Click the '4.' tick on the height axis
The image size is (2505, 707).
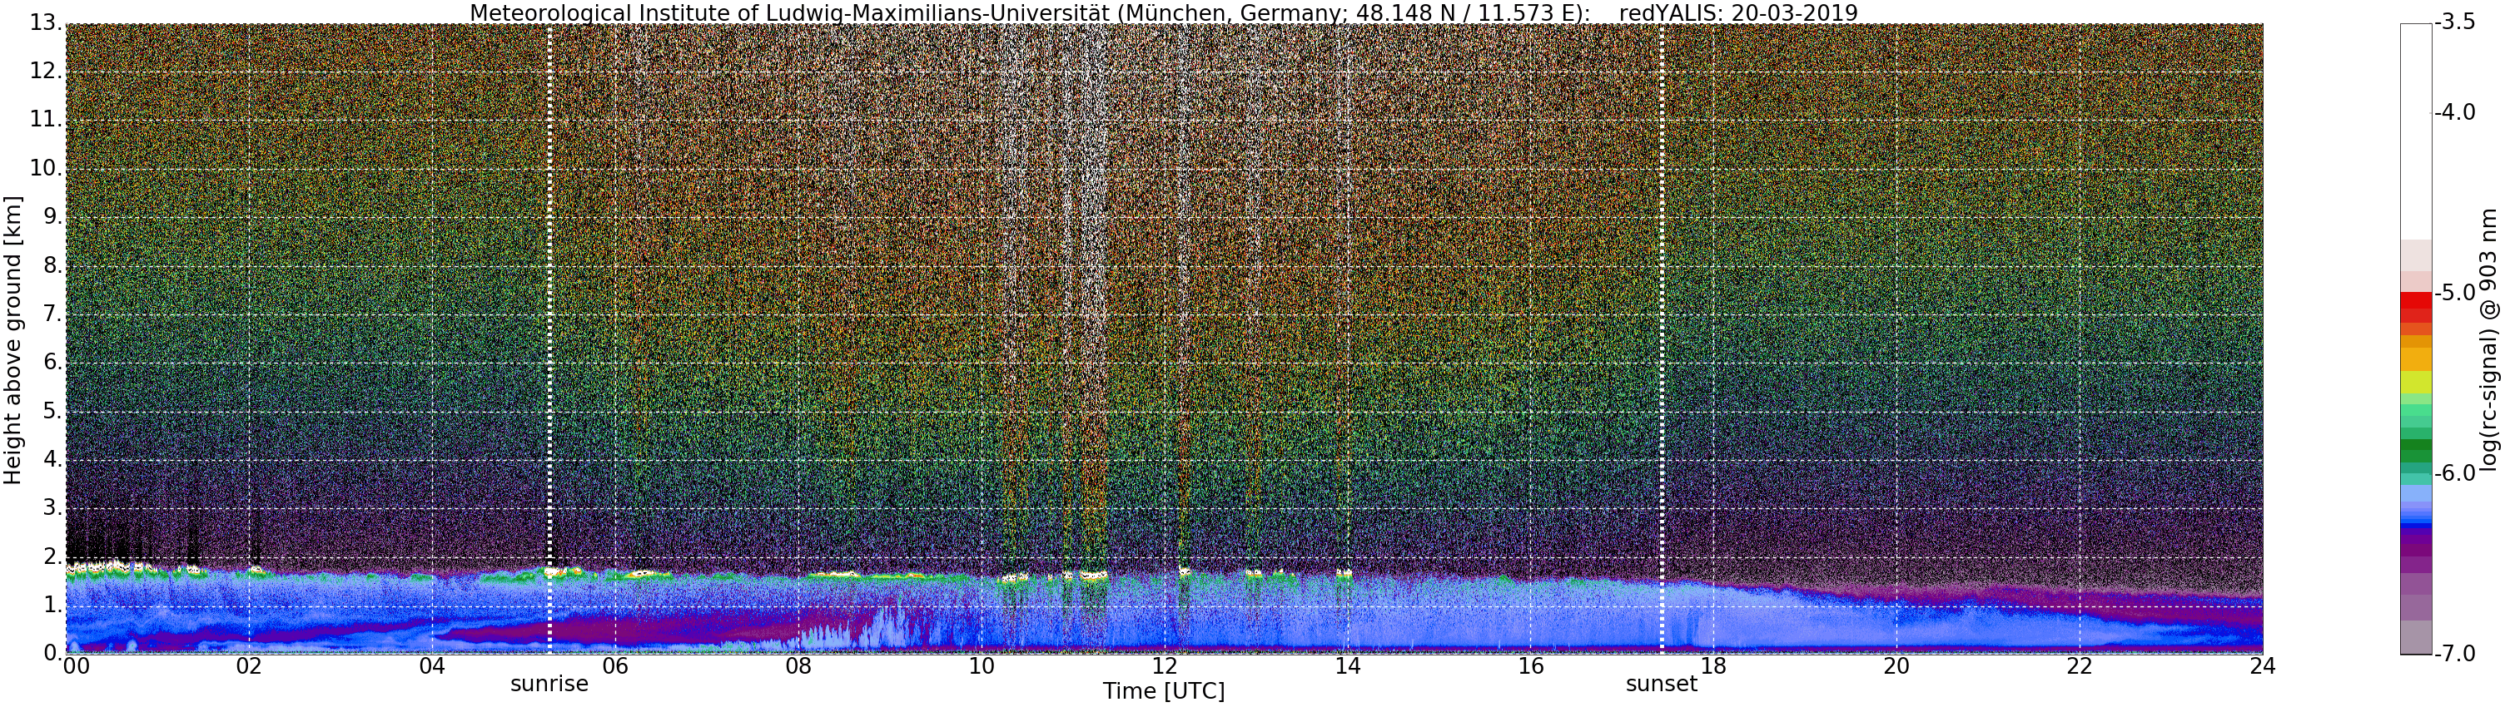53,458
